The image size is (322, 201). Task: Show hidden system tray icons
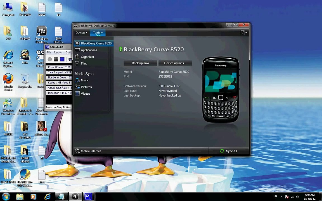pyautogui.click(x=281, y=197)
